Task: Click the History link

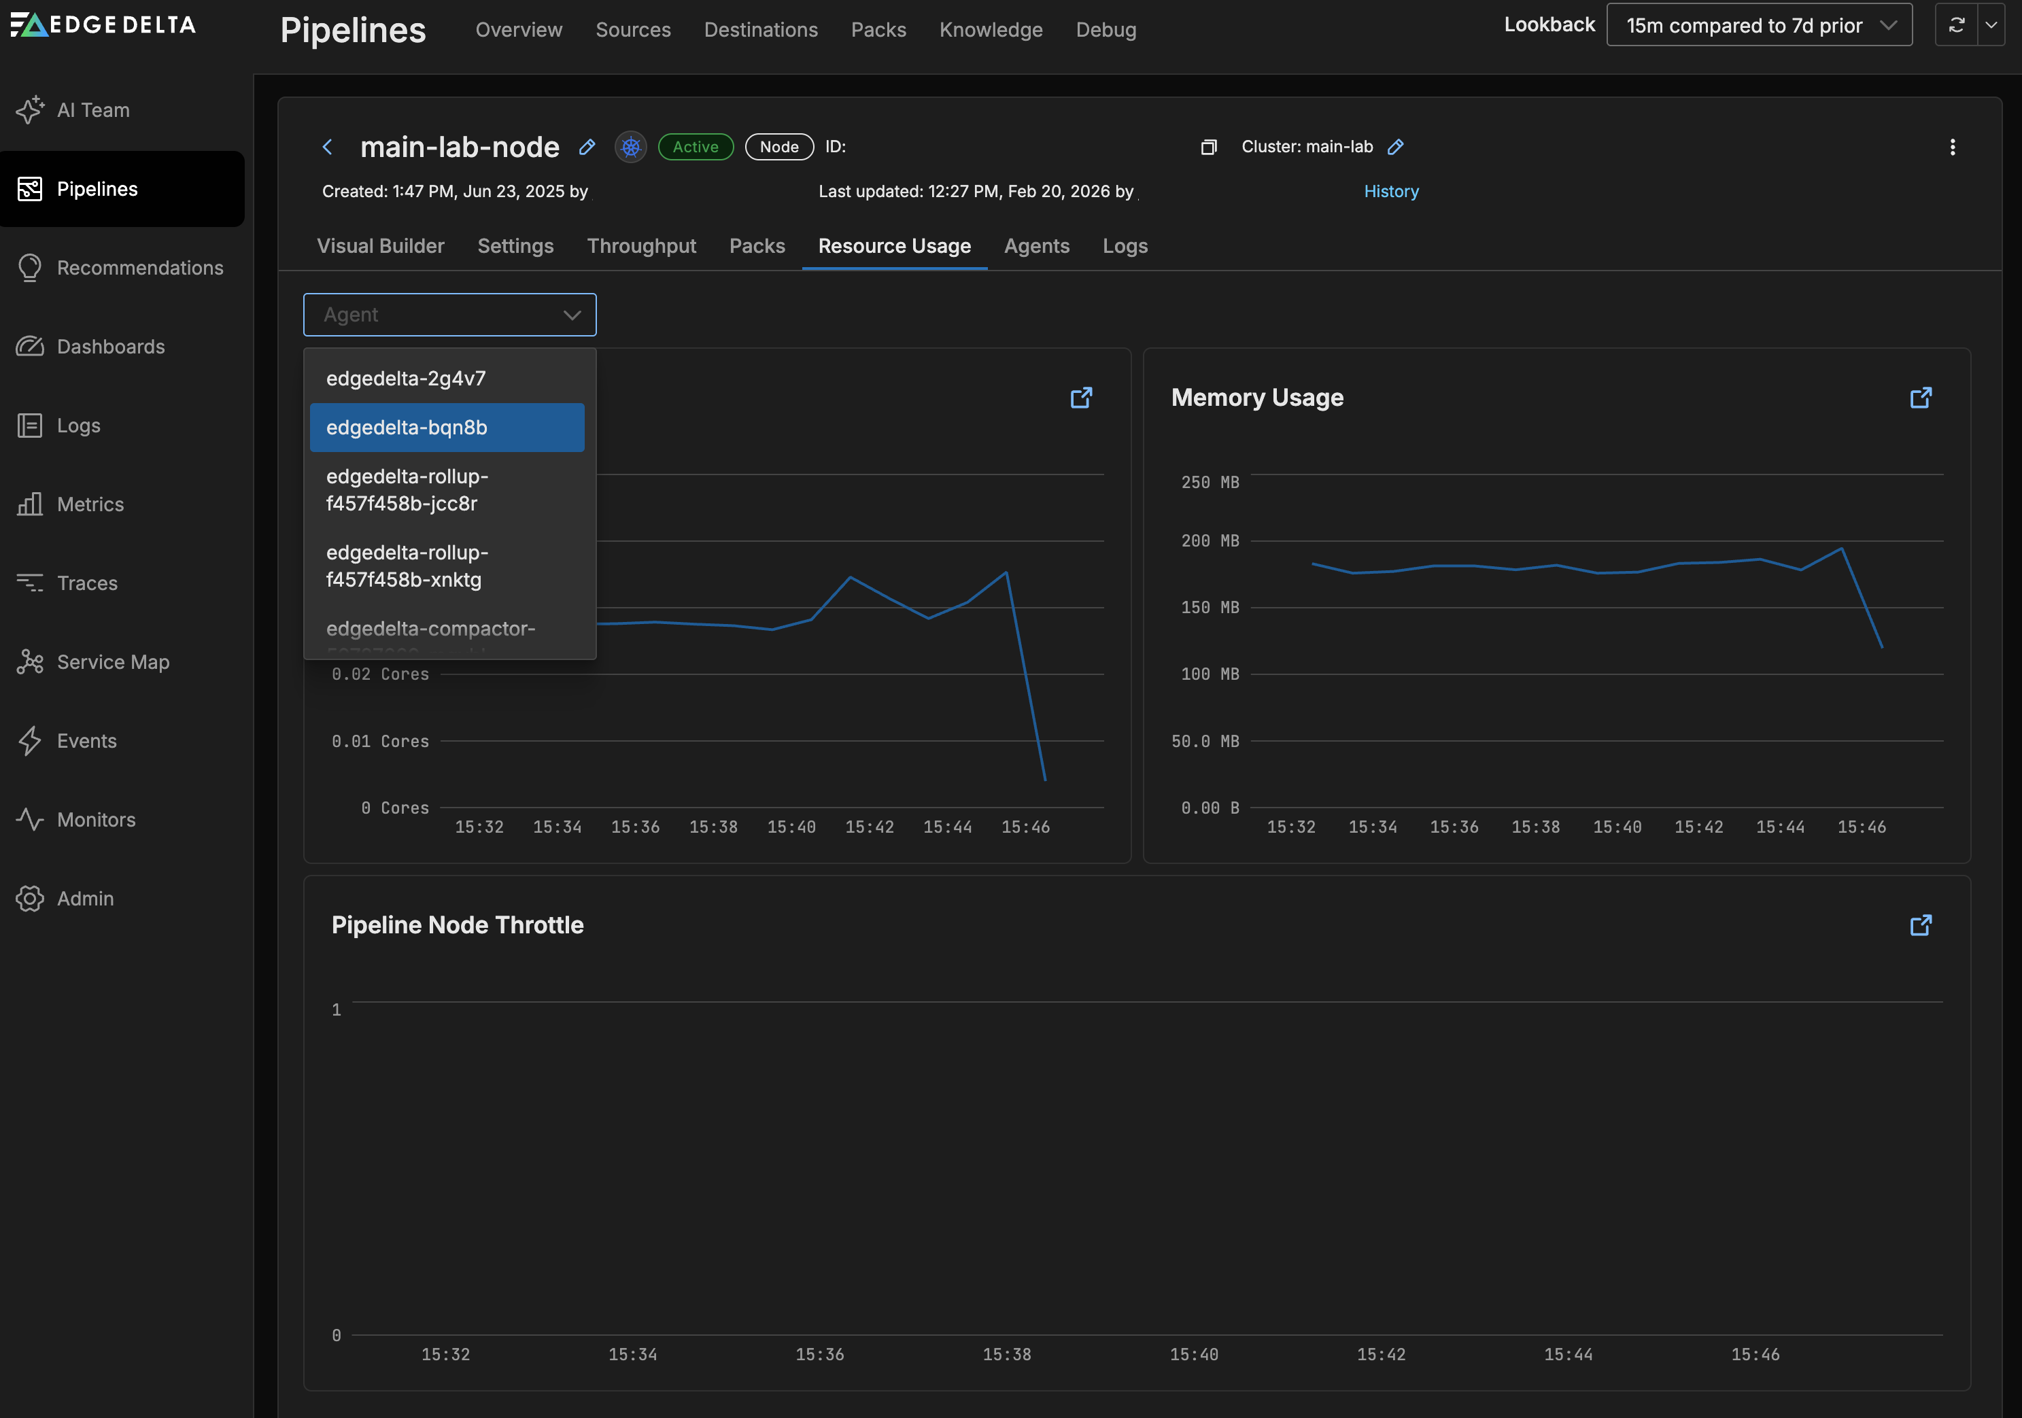Action: [1390, 191]
